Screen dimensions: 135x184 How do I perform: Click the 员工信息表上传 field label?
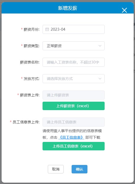(26, 122)
